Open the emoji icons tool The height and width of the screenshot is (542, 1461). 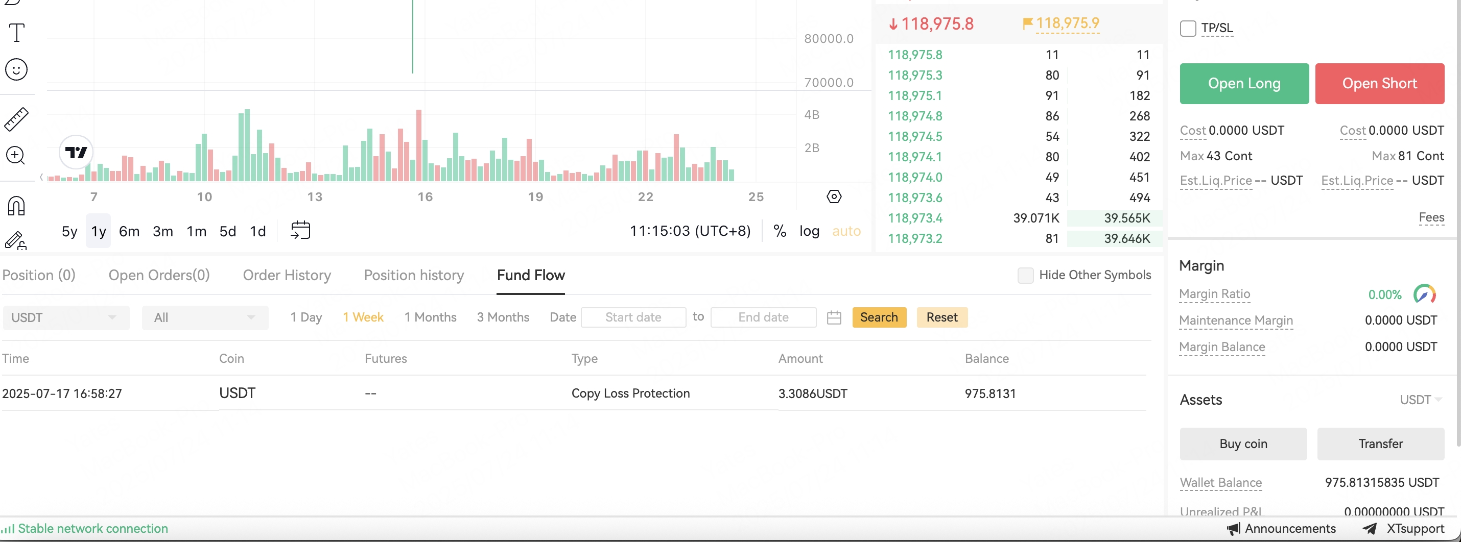tap(16, 69)
